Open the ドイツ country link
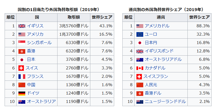Viewport: 217px width, 111px height. (x=33, y=93)
